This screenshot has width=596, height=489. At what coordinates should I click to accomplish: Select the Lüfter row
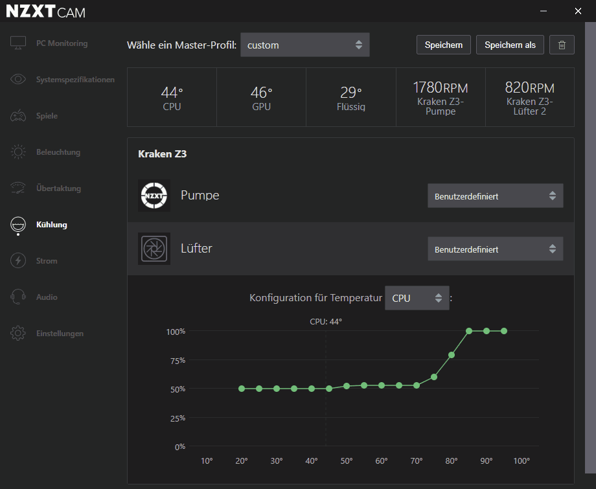(350, 249)
